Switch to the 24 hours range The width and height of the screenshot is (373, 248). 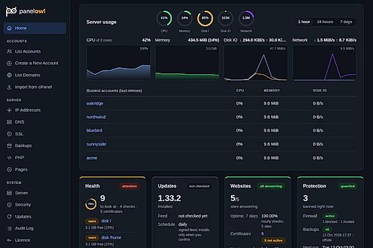325,22
